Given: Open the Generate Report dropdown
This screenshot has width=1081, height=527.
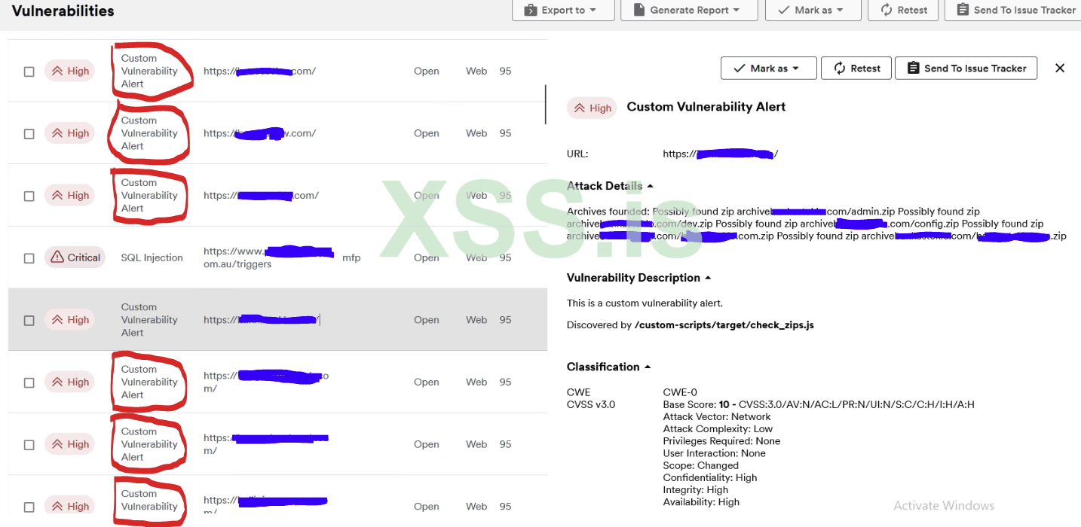Looking at the screenshot, I should click(690, 10).
